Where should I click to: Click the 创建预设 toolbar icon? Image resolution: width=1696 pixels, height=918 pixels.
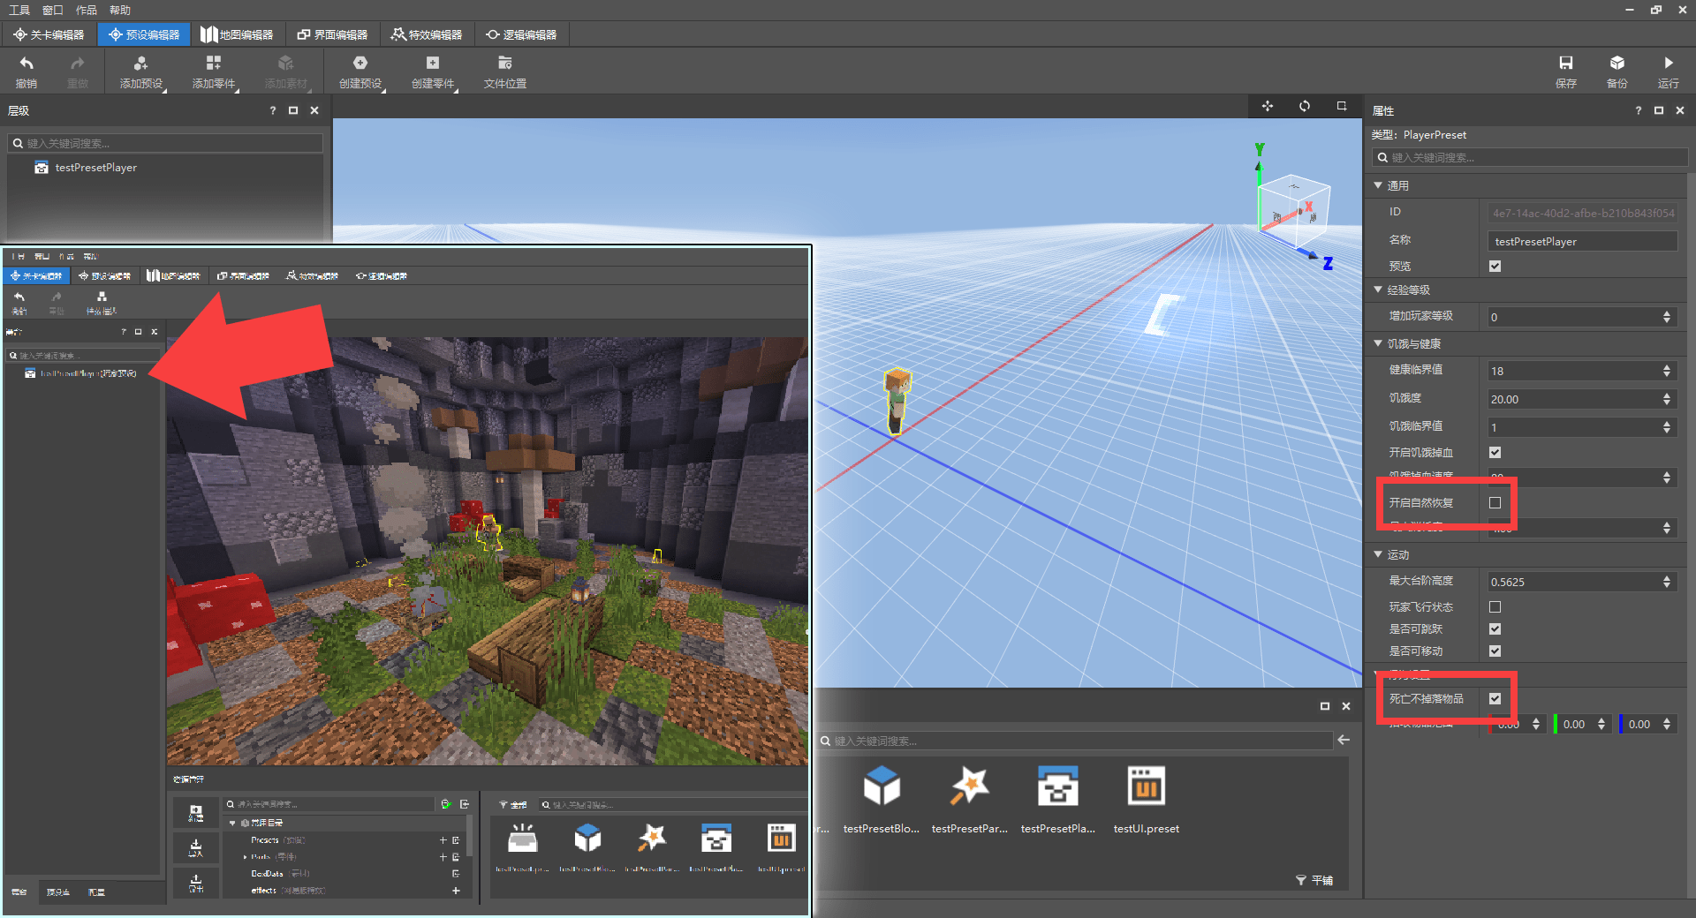[360, 64]
